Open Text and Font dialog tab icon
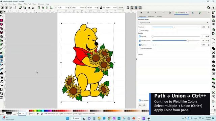The height and width of the screenshot is (121, 216). click(163, 13)
